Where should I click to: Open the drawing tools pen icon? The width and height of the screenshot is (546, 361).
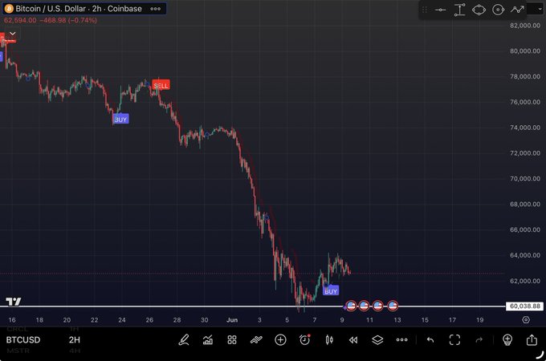click(184, 340)
